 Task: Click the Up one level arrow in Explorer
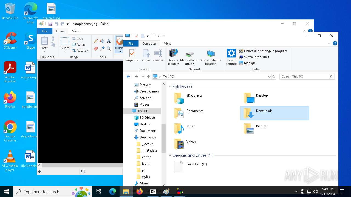pos(149,77)
